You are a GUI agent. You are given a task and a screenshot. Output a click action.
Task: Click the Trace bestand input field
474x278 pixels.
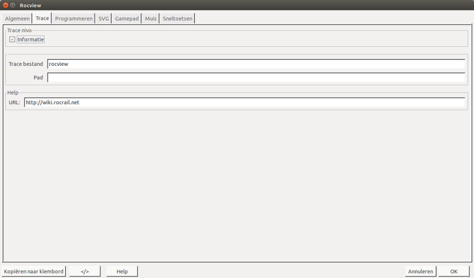256,64
